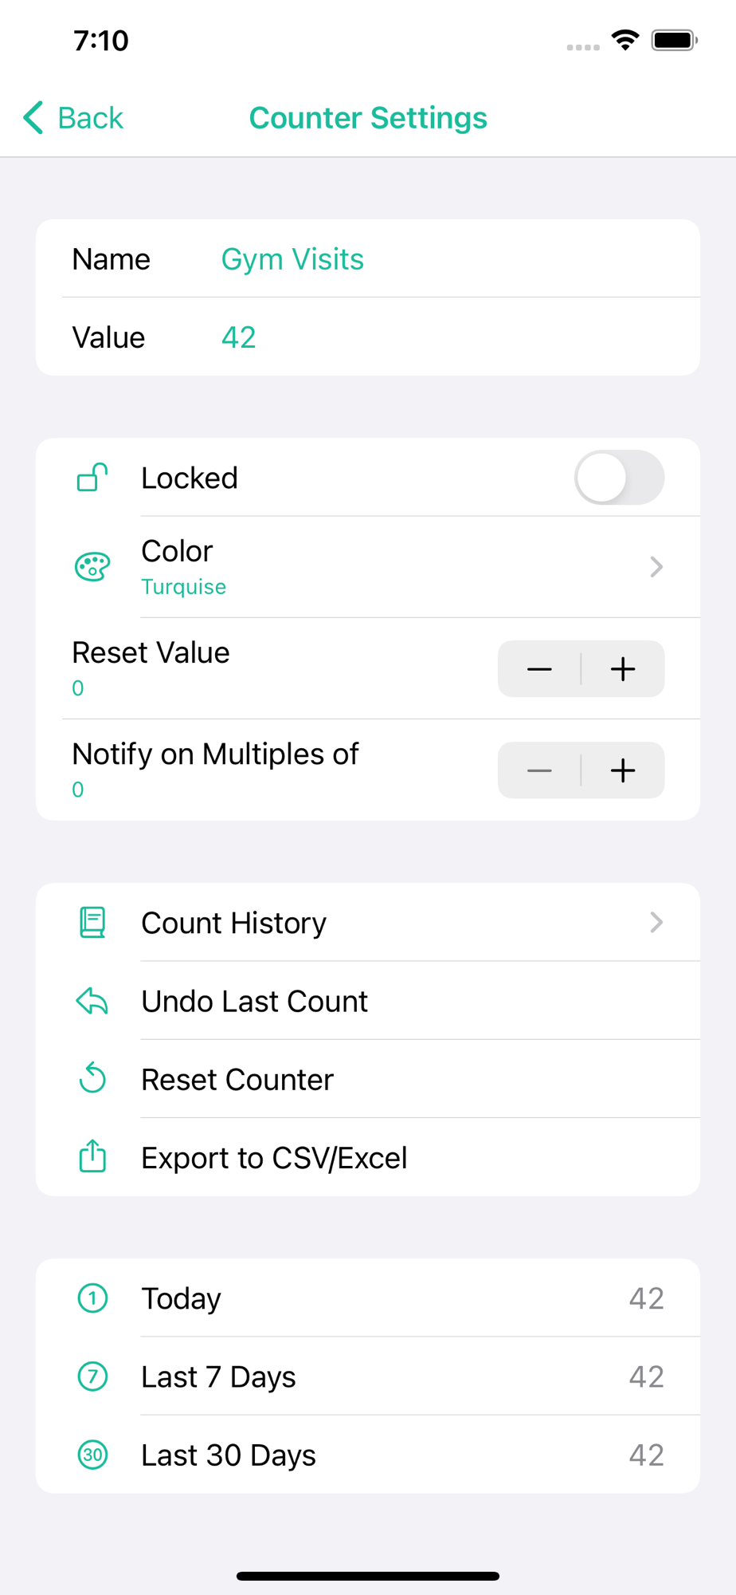Tap the Last 30 Days circled icon
The image size is (736, 1595).
pos(92,1455)
